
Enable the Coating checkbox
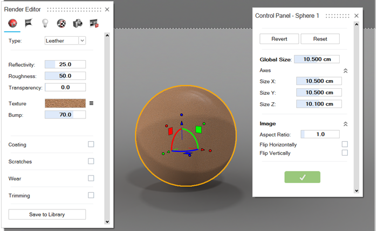91,144
